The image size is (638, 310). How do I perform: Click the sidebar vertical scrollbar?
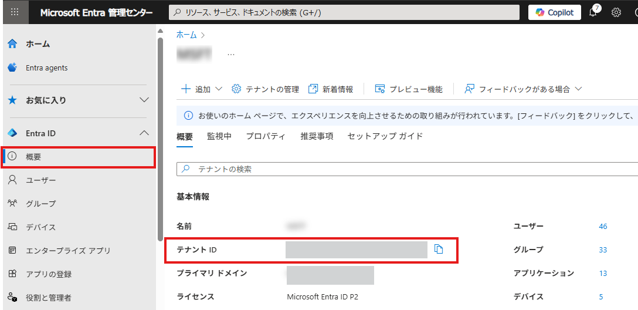(x=160, y=139)
